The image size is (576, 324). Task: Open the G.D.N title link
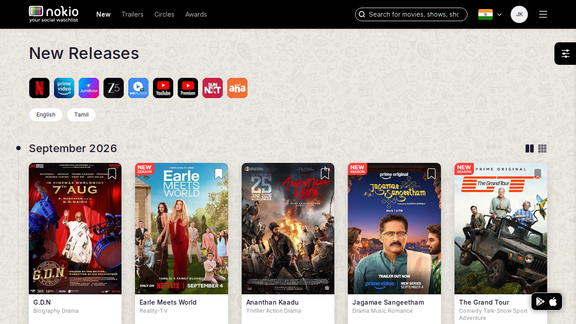point(42,302)
